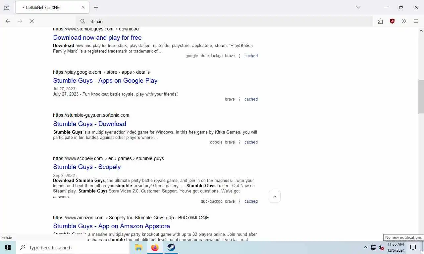Open 'Download now and play for free' result
424x254 pixels.
point(97,37)
